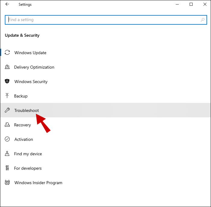Screen dimensions: 211x207
Task: Click the Windows Security shield icon
Action: click(8, 82)
